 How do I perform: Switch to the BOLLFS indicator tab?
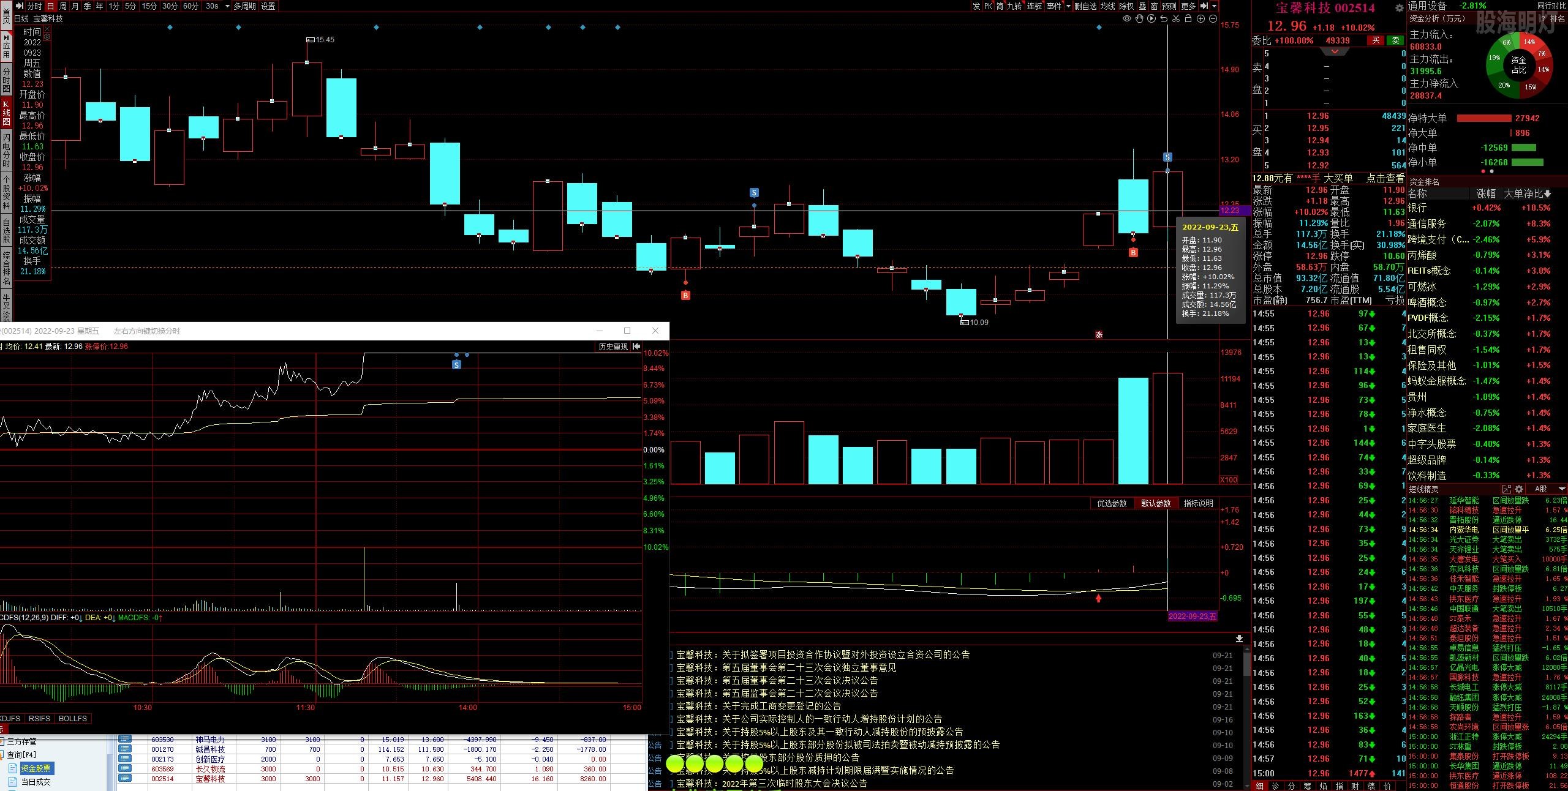(73, 719)
